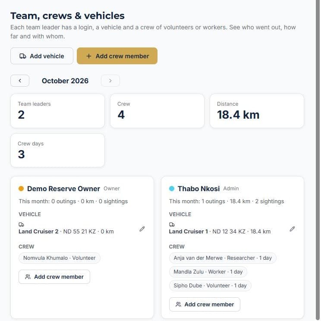Click the Owner role label
This screenshot has width=321, height=321.
click(x=112, y=189)
